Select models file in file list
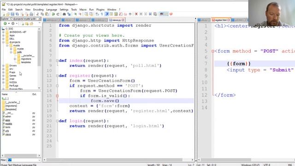Image resolution: width=295 pixels, height=166 pixels. click(8, 124)
